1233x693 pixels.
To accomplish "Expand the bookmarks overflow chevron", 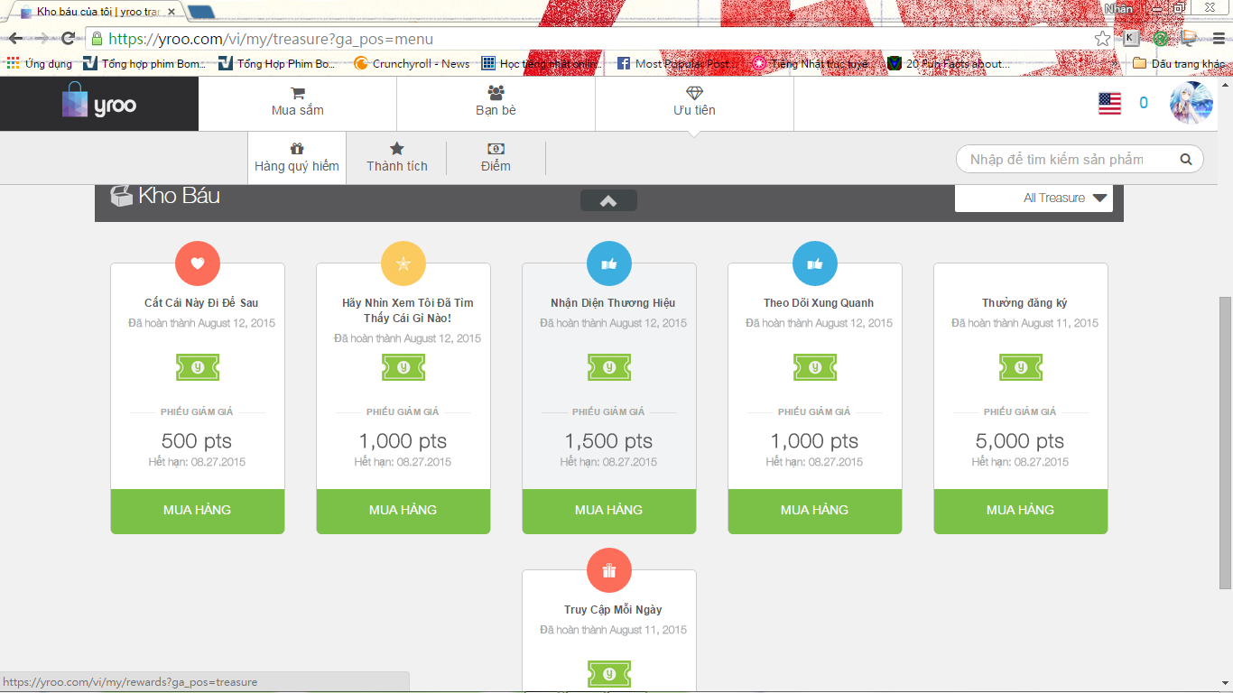I will pos(1114,64).
